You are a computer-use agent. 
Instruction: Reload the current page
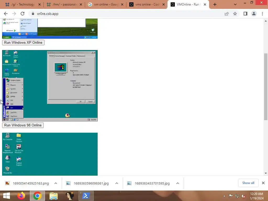click(23, 14)
